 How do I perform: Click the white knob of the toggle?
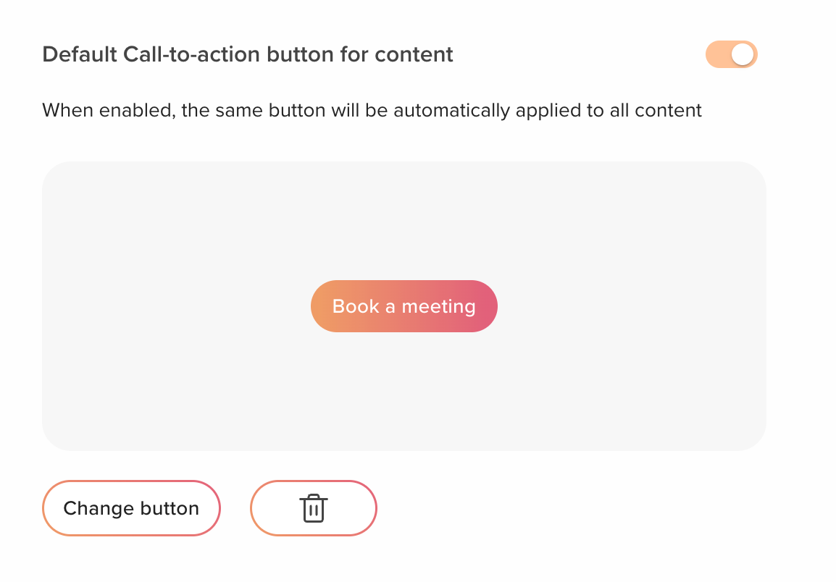[x=742, y=55]
